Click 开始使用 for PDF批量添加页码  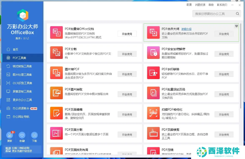(x=224, y=94)
